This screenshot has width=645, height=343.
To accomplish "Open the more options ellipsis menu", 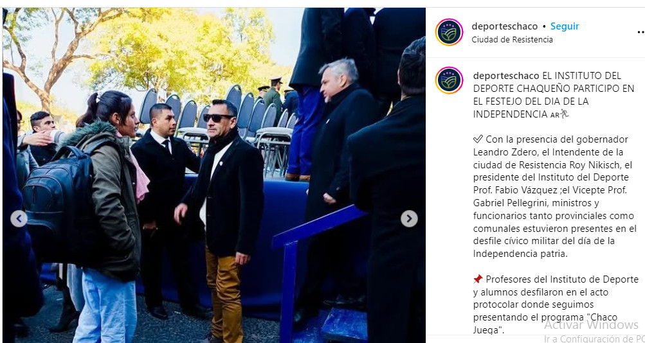I will click(640, 32).
